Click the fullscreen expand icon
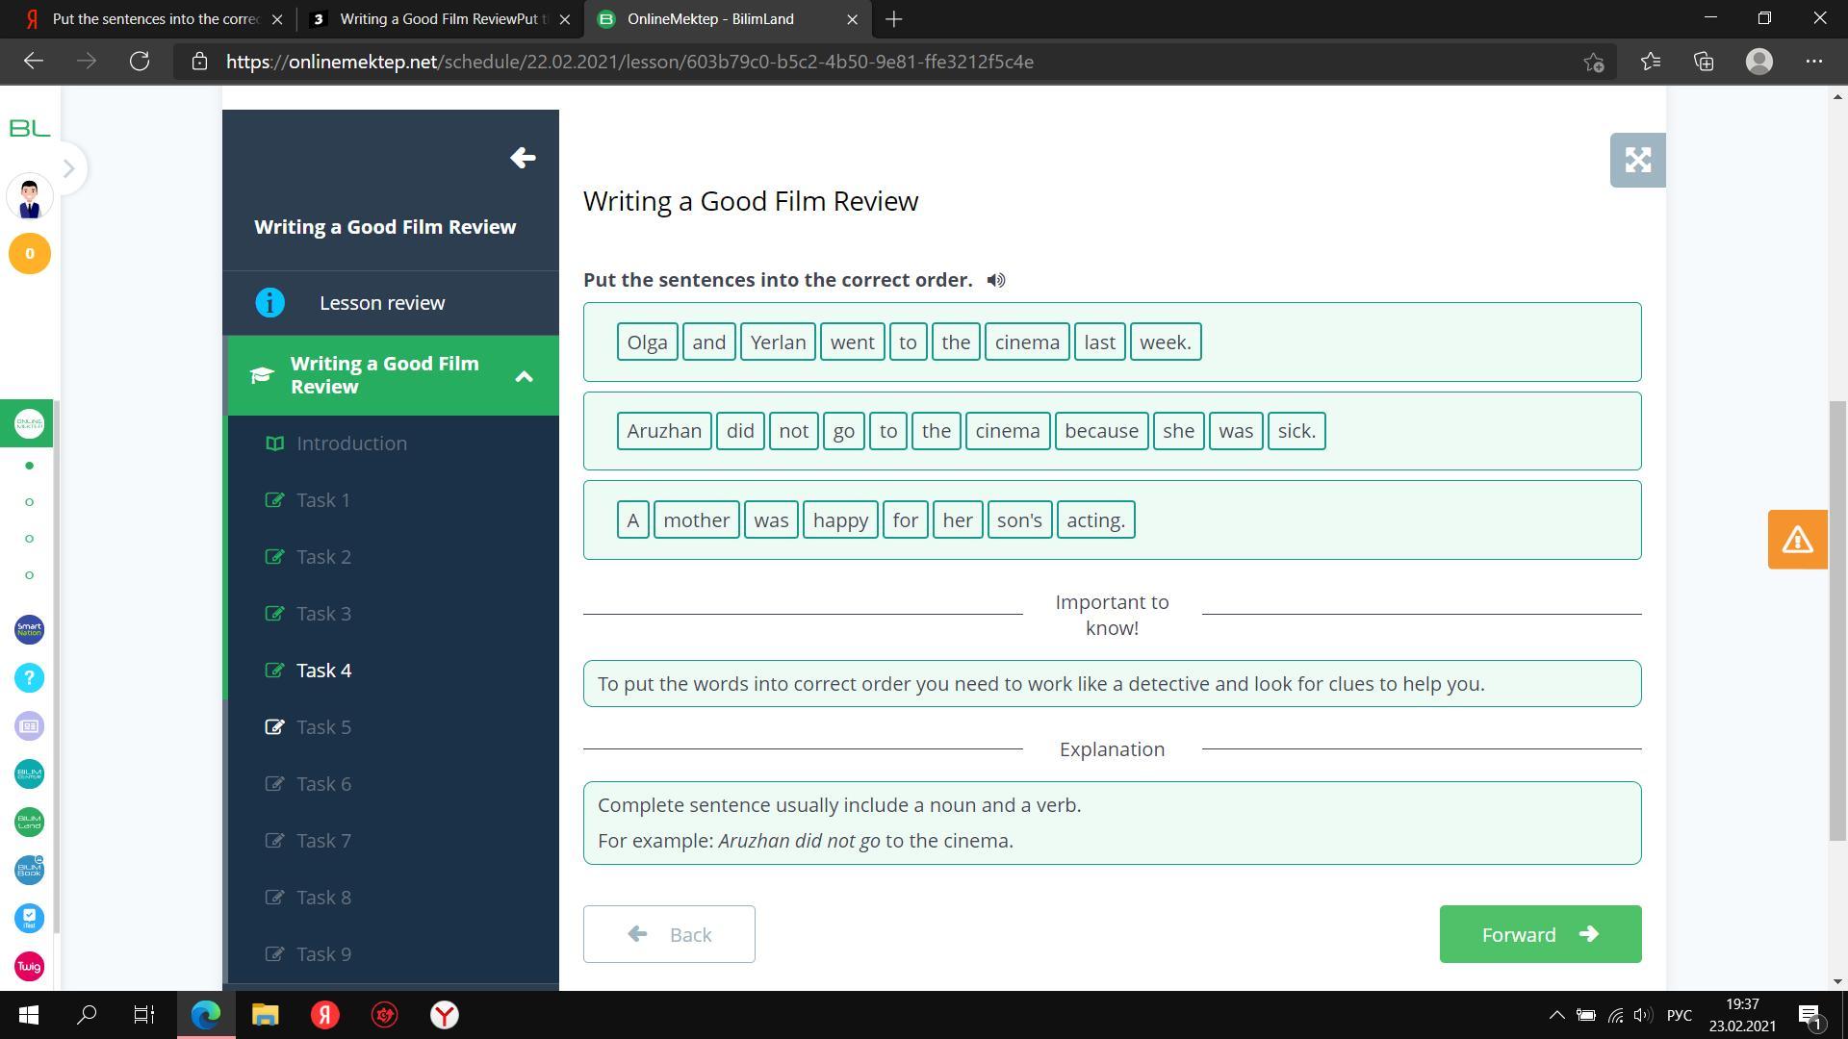This screenshot has width=1848, height=1039. pos(1637,160)
